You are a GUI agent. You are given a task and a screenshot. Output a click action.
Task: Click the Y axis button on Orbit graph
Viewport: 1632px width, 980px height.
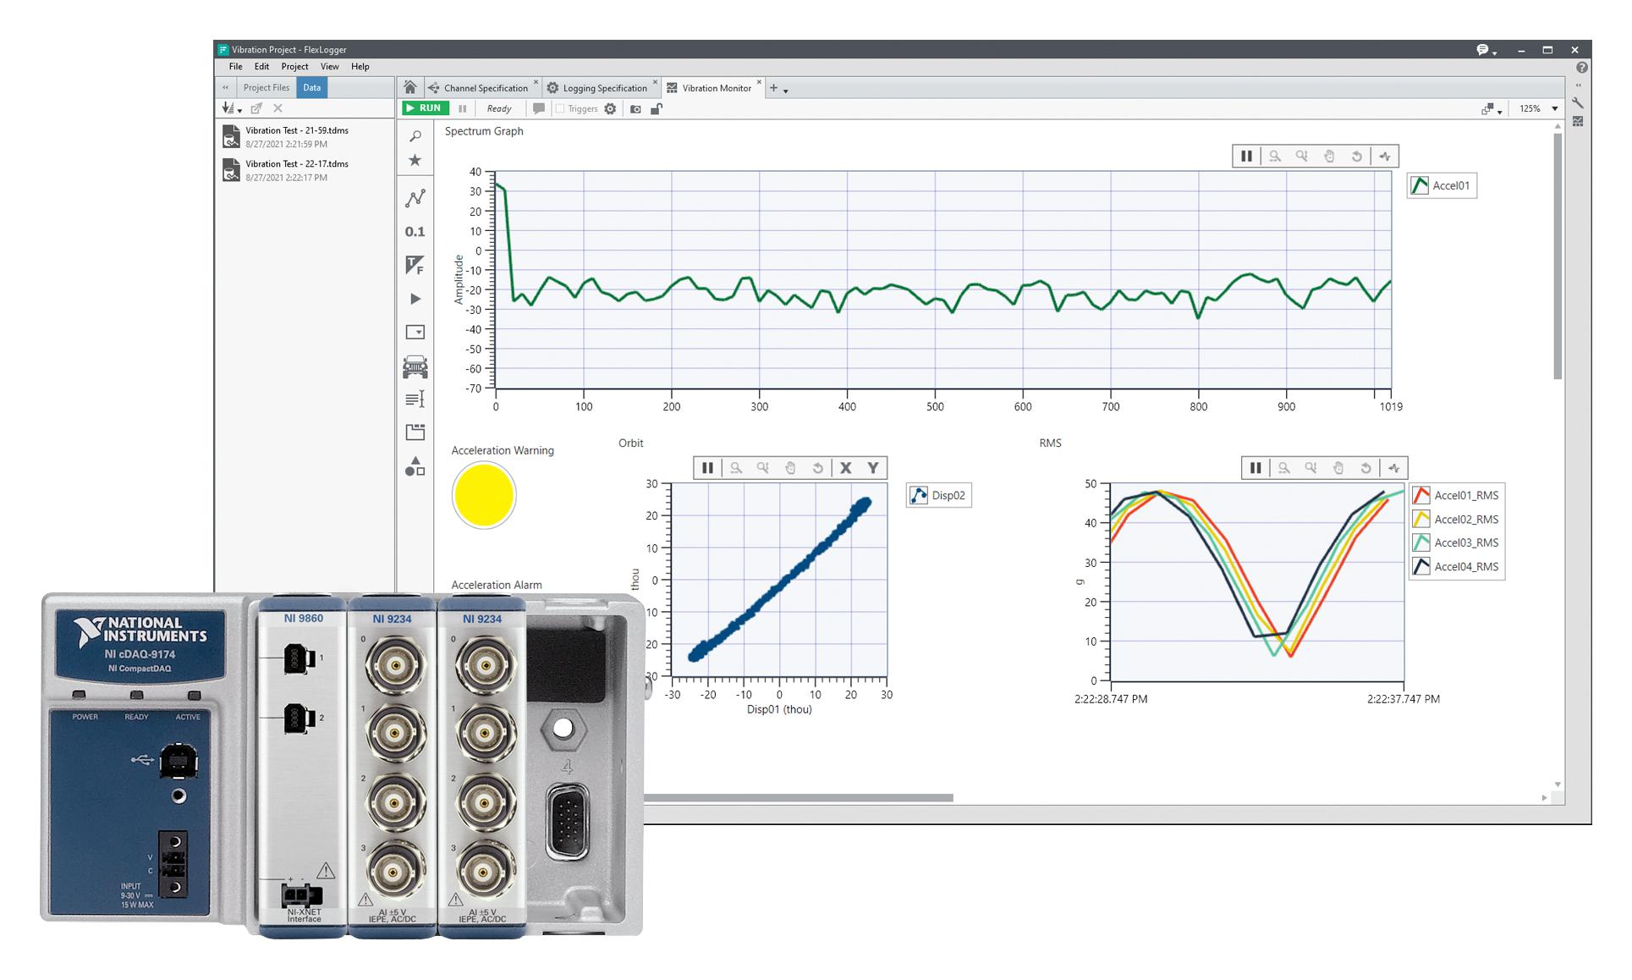coord(873,467)
